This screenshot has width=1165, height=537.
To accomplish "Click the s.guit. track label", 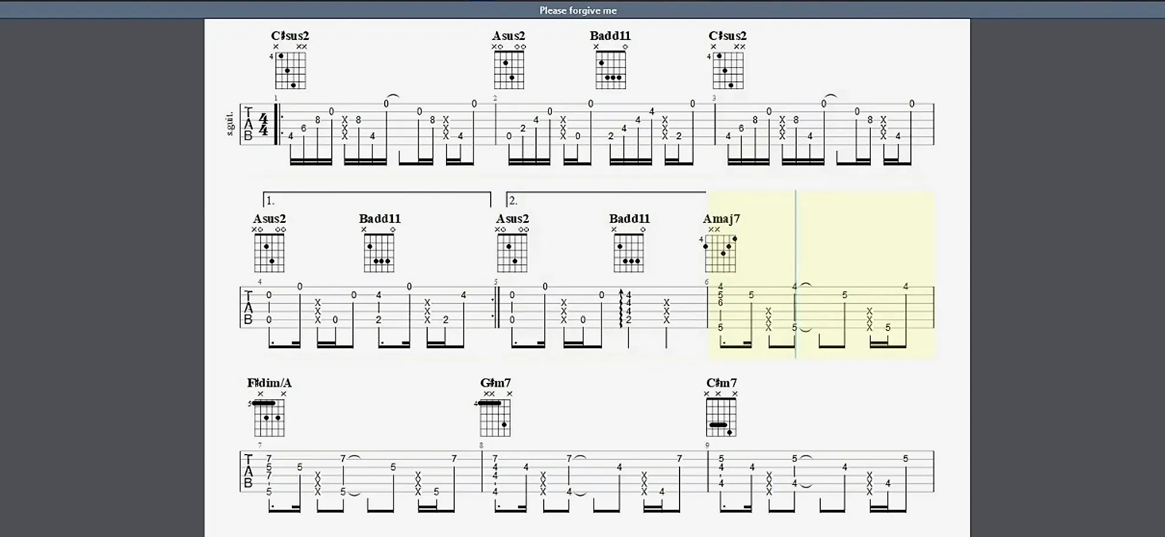I will 230,124.
